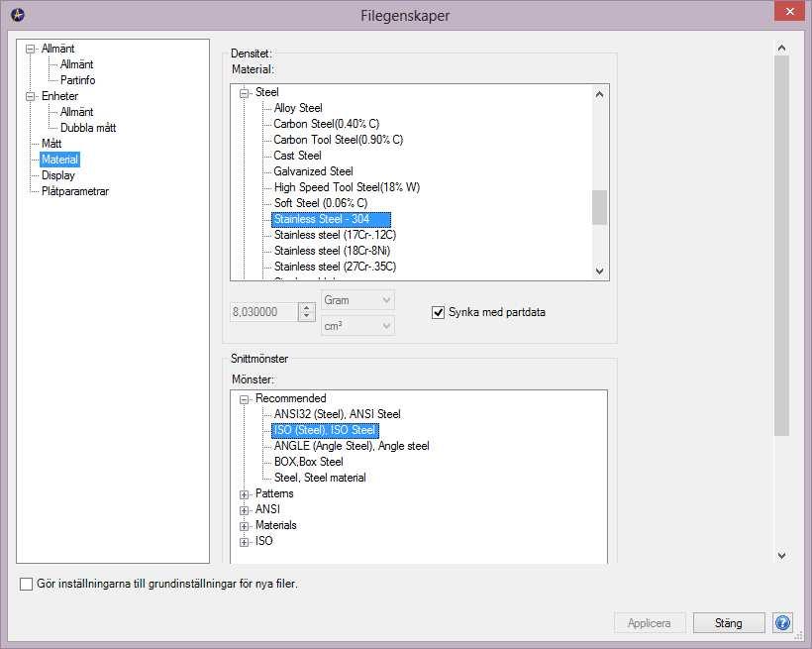Image resolution: width=812 pixels, height=649 pixels.
Task: Close the Filegenskaper dialog
Action: pyautogui.click(x=789, y=12)
